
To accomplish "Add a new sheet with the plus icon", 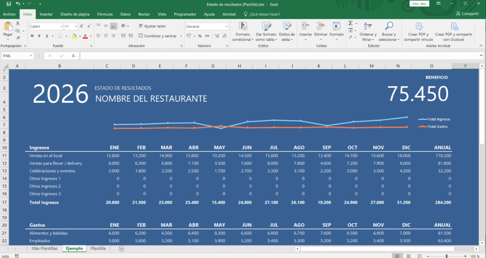I will pos(121,249).
